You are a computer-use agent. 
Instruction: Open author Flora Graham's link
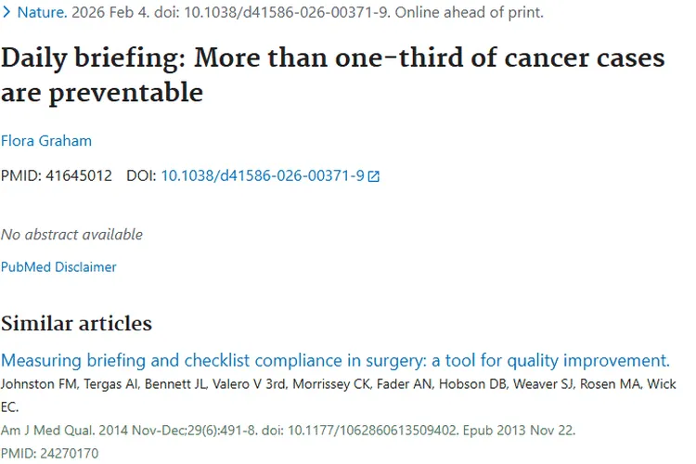point(46,141)
